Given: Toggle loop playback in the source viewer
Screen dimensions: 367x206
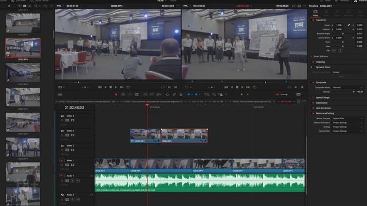Looking at the screenshot, I should point(128,87).
